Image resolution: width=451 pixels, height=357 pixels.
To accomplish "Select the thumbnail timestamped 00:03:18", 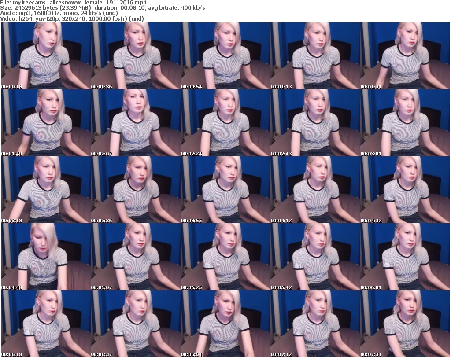I will pos(46,190).
